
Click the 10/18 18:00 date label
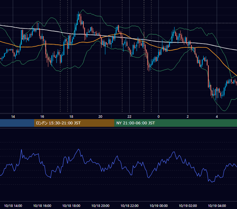click(71, 206)
